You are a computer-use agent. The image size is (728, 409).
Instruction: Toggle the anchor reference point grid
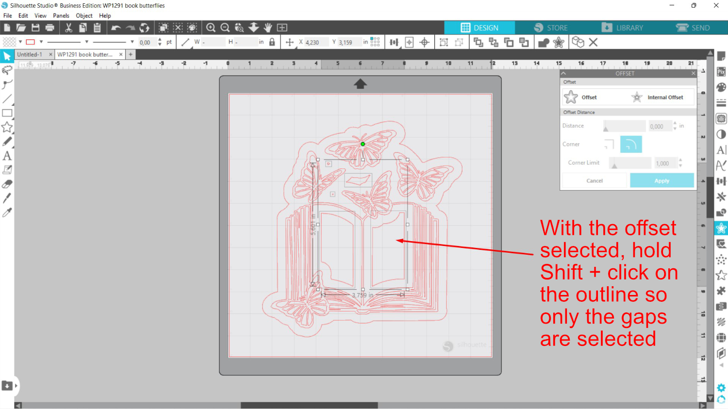click(x=375, y=42)
